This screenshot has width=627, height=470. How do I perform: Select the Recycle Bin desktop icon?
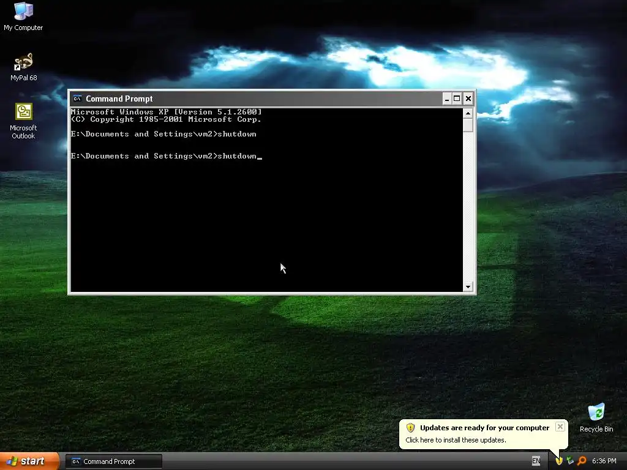tap(596, 417)
